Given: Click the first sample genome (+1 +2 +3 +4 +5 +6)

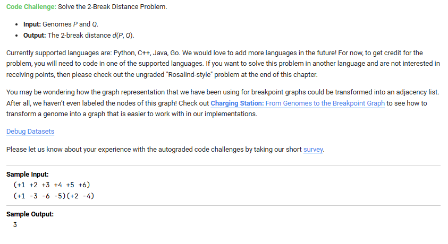Looking at the screenshot, I should pyautogui.click(x=52, y=185).
